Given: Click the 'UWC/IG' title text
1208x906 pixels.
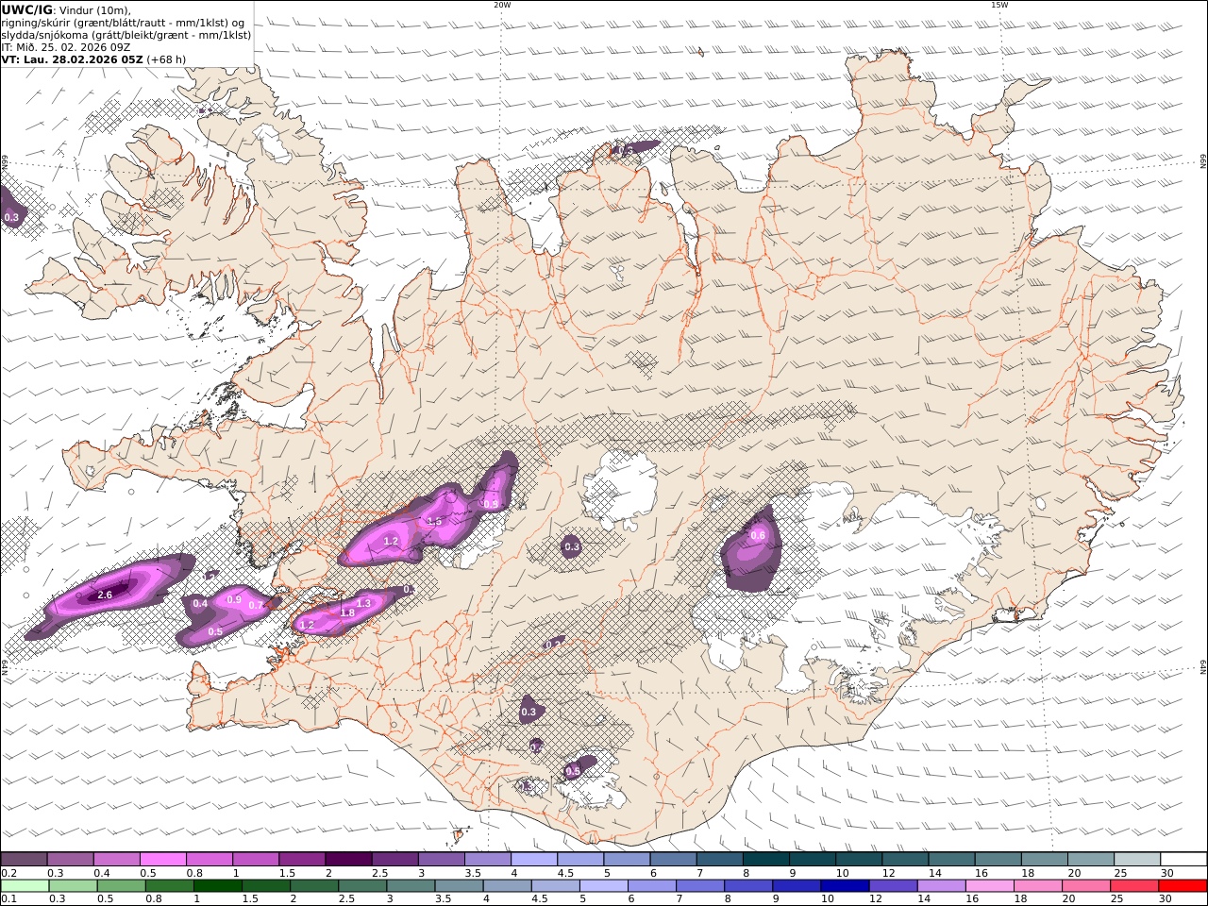Looking at the screenshot, I should pos(26,9).
